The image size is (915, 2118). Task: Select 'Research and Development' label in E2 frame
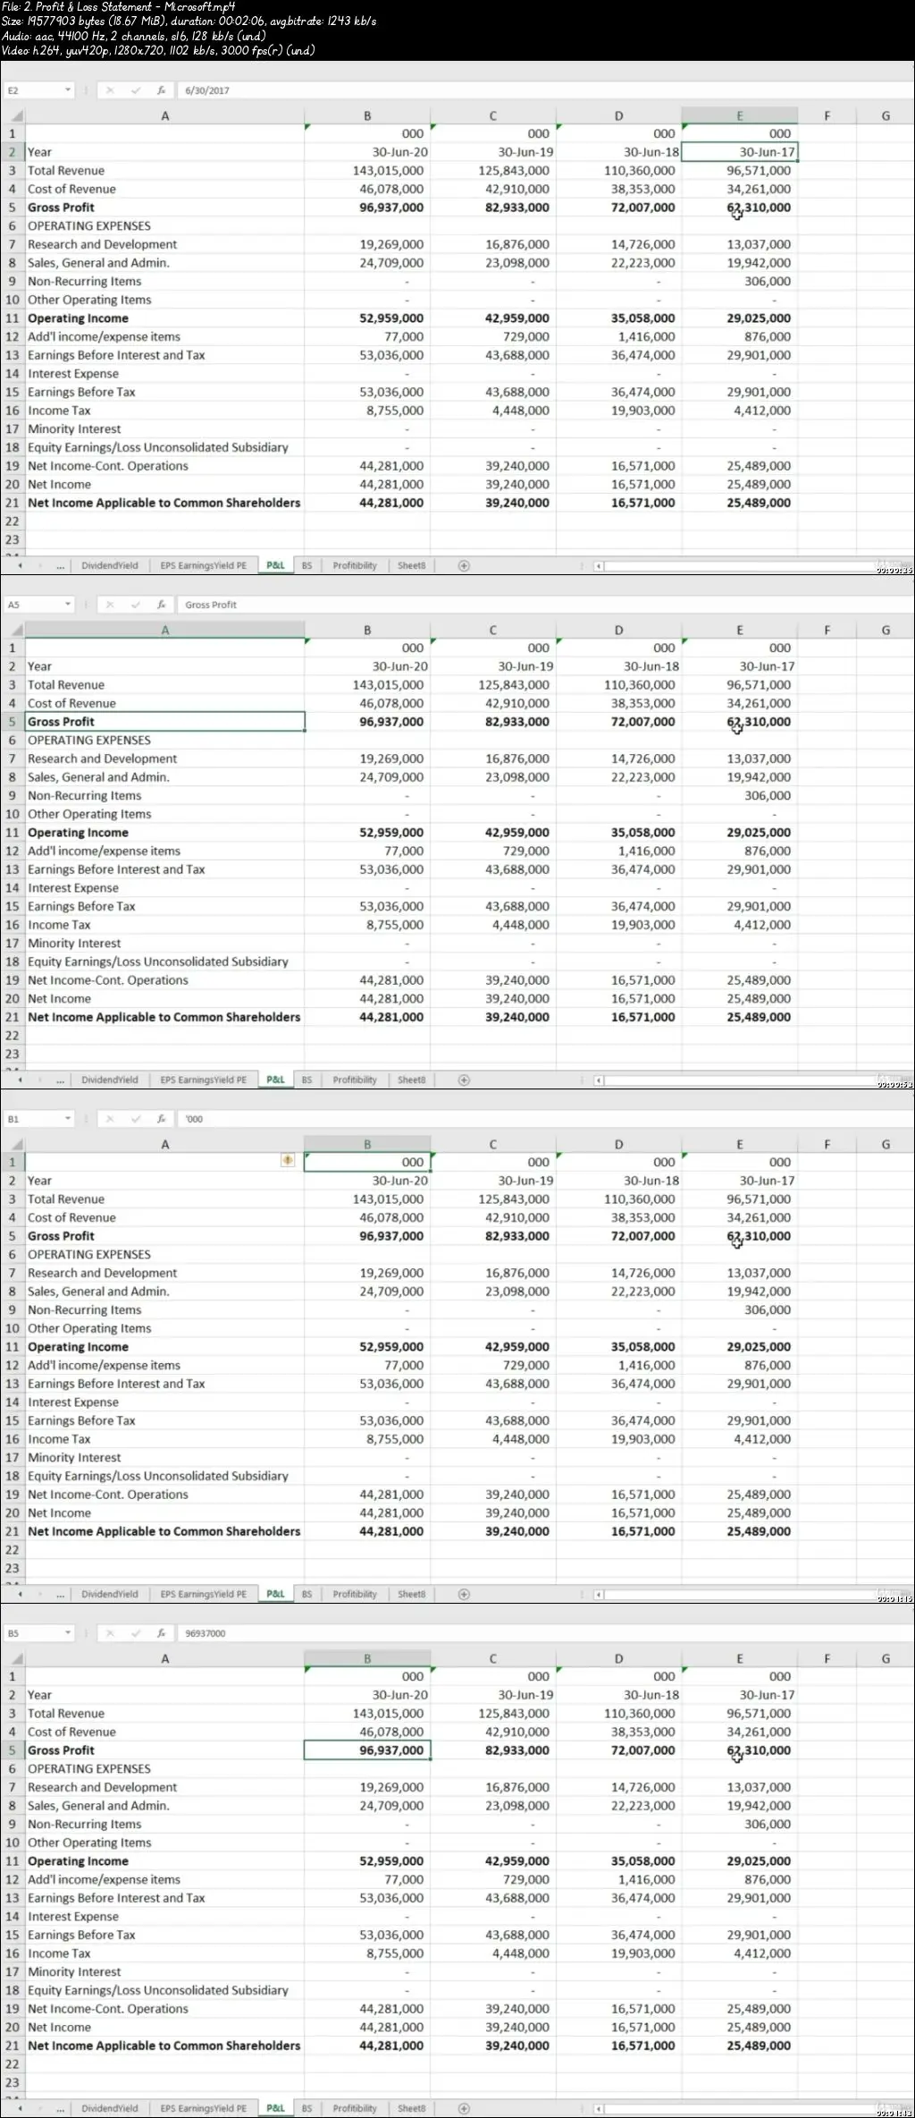[102, 244]
